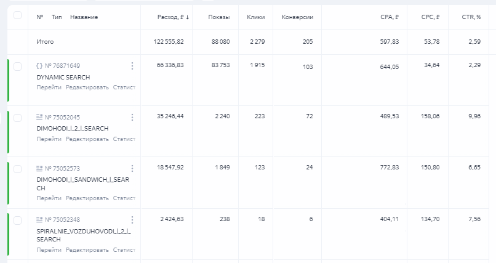Sort the table by the Расход, ₽ column

tap(173, 17)
